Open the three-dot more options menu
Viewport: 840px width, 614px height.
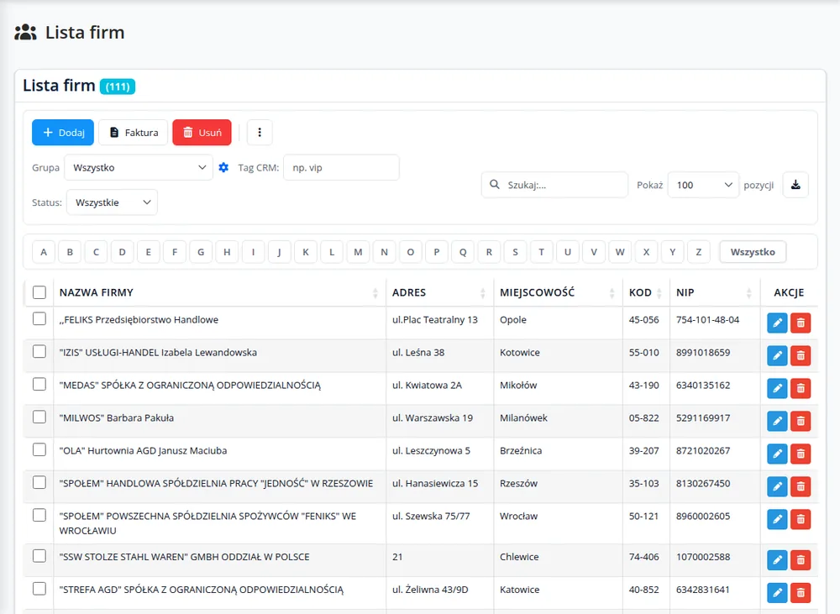pyautogui.click(x=260, y=133)
